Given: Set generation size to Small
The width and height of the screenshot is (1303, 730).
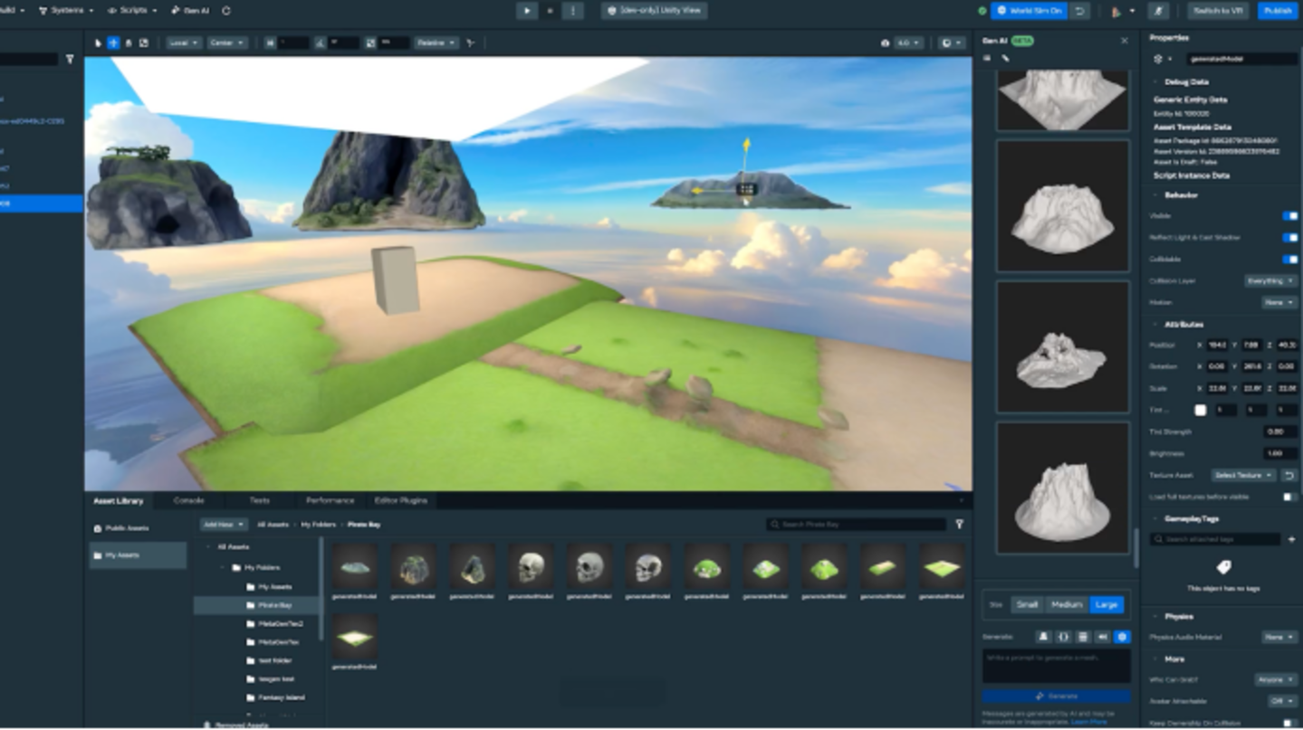Looking at the screenshot, I should (1027, 604).
